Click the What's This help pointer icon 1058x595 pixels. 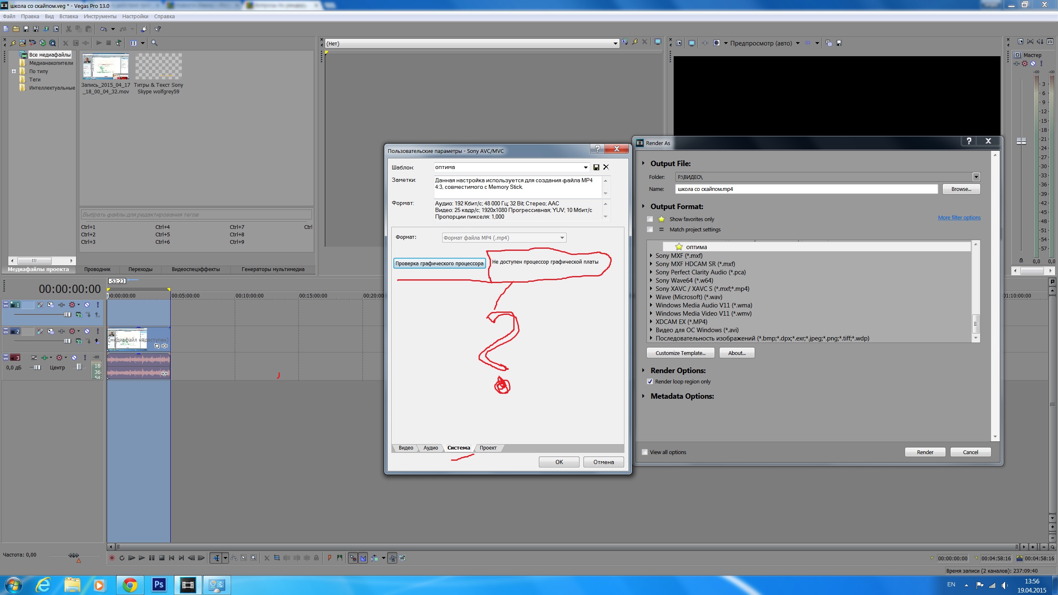point(157,29)
